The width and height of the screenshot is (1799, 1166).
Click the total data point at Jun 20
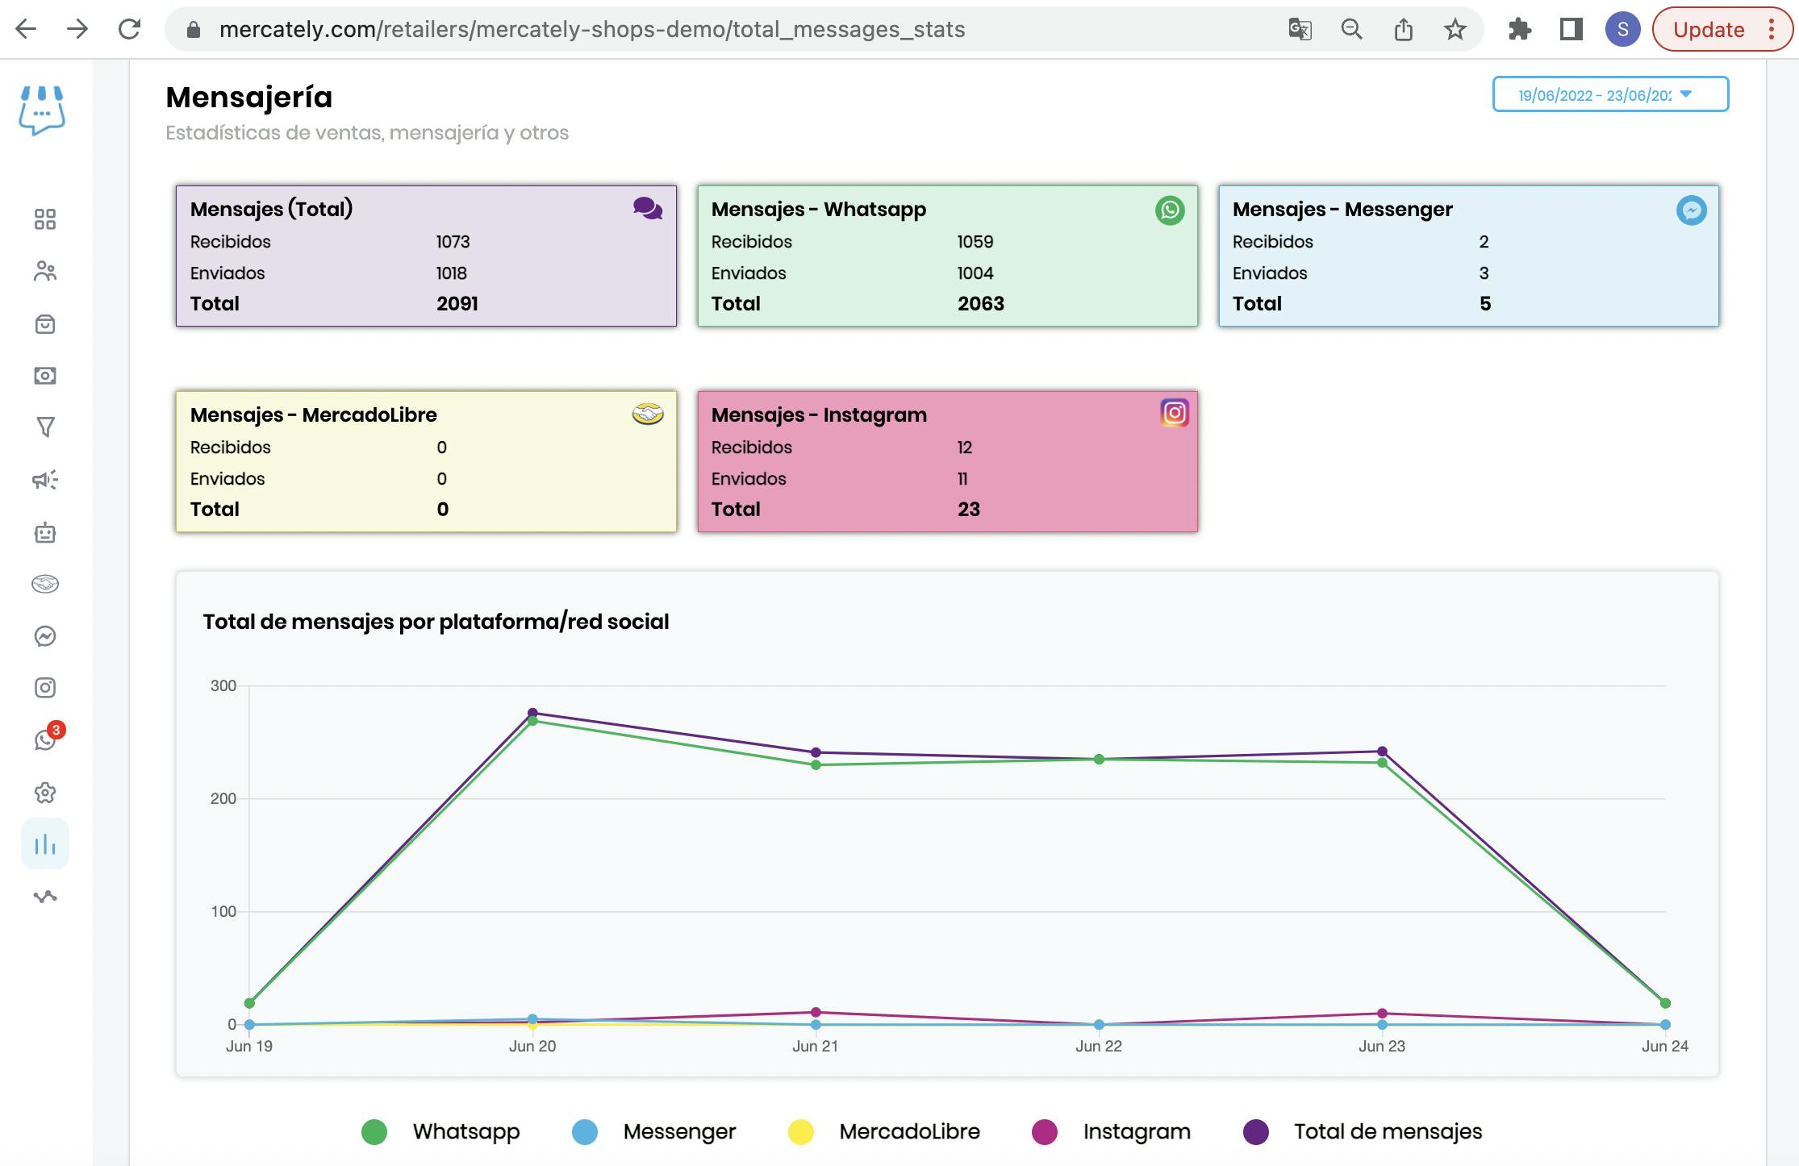click(x=532, y=713)
